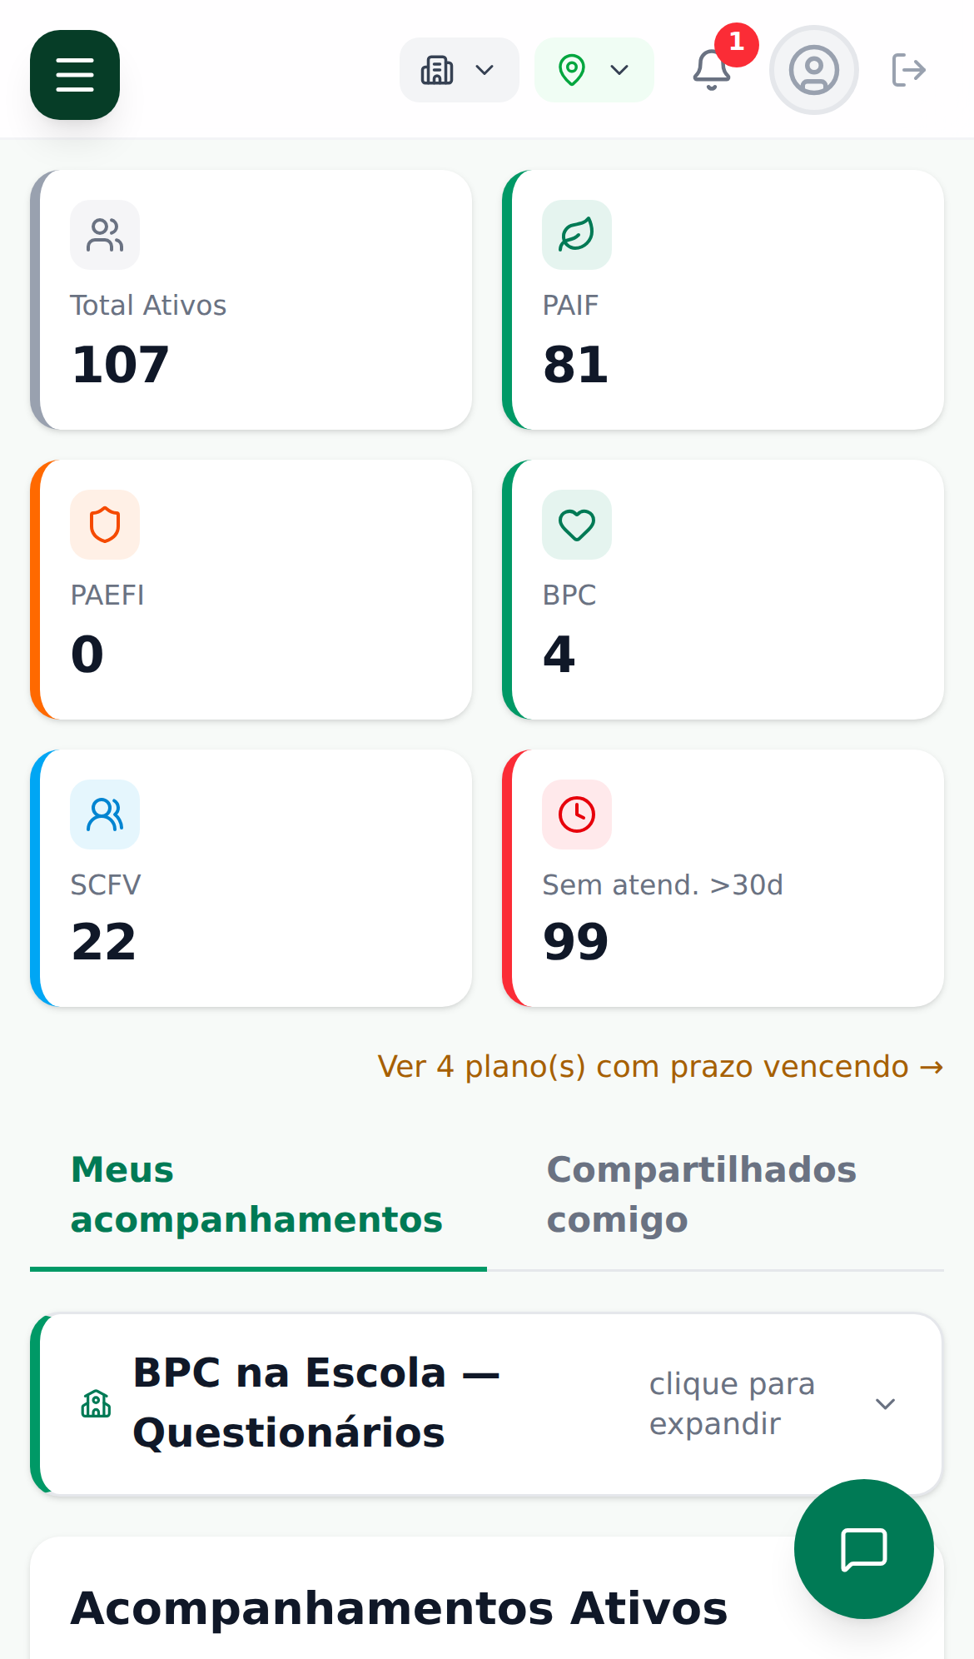
Task: Open the Total Ativos card
Action: coord(251,300)
